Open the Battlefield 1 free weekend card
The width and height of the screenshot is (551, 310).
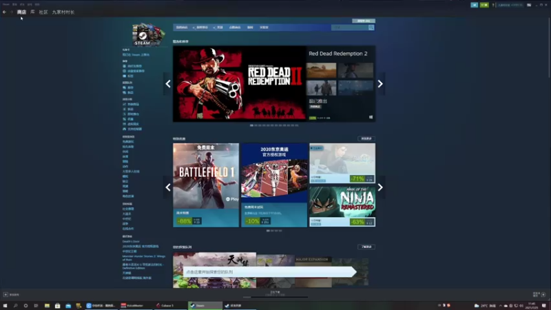pos(206,185)
